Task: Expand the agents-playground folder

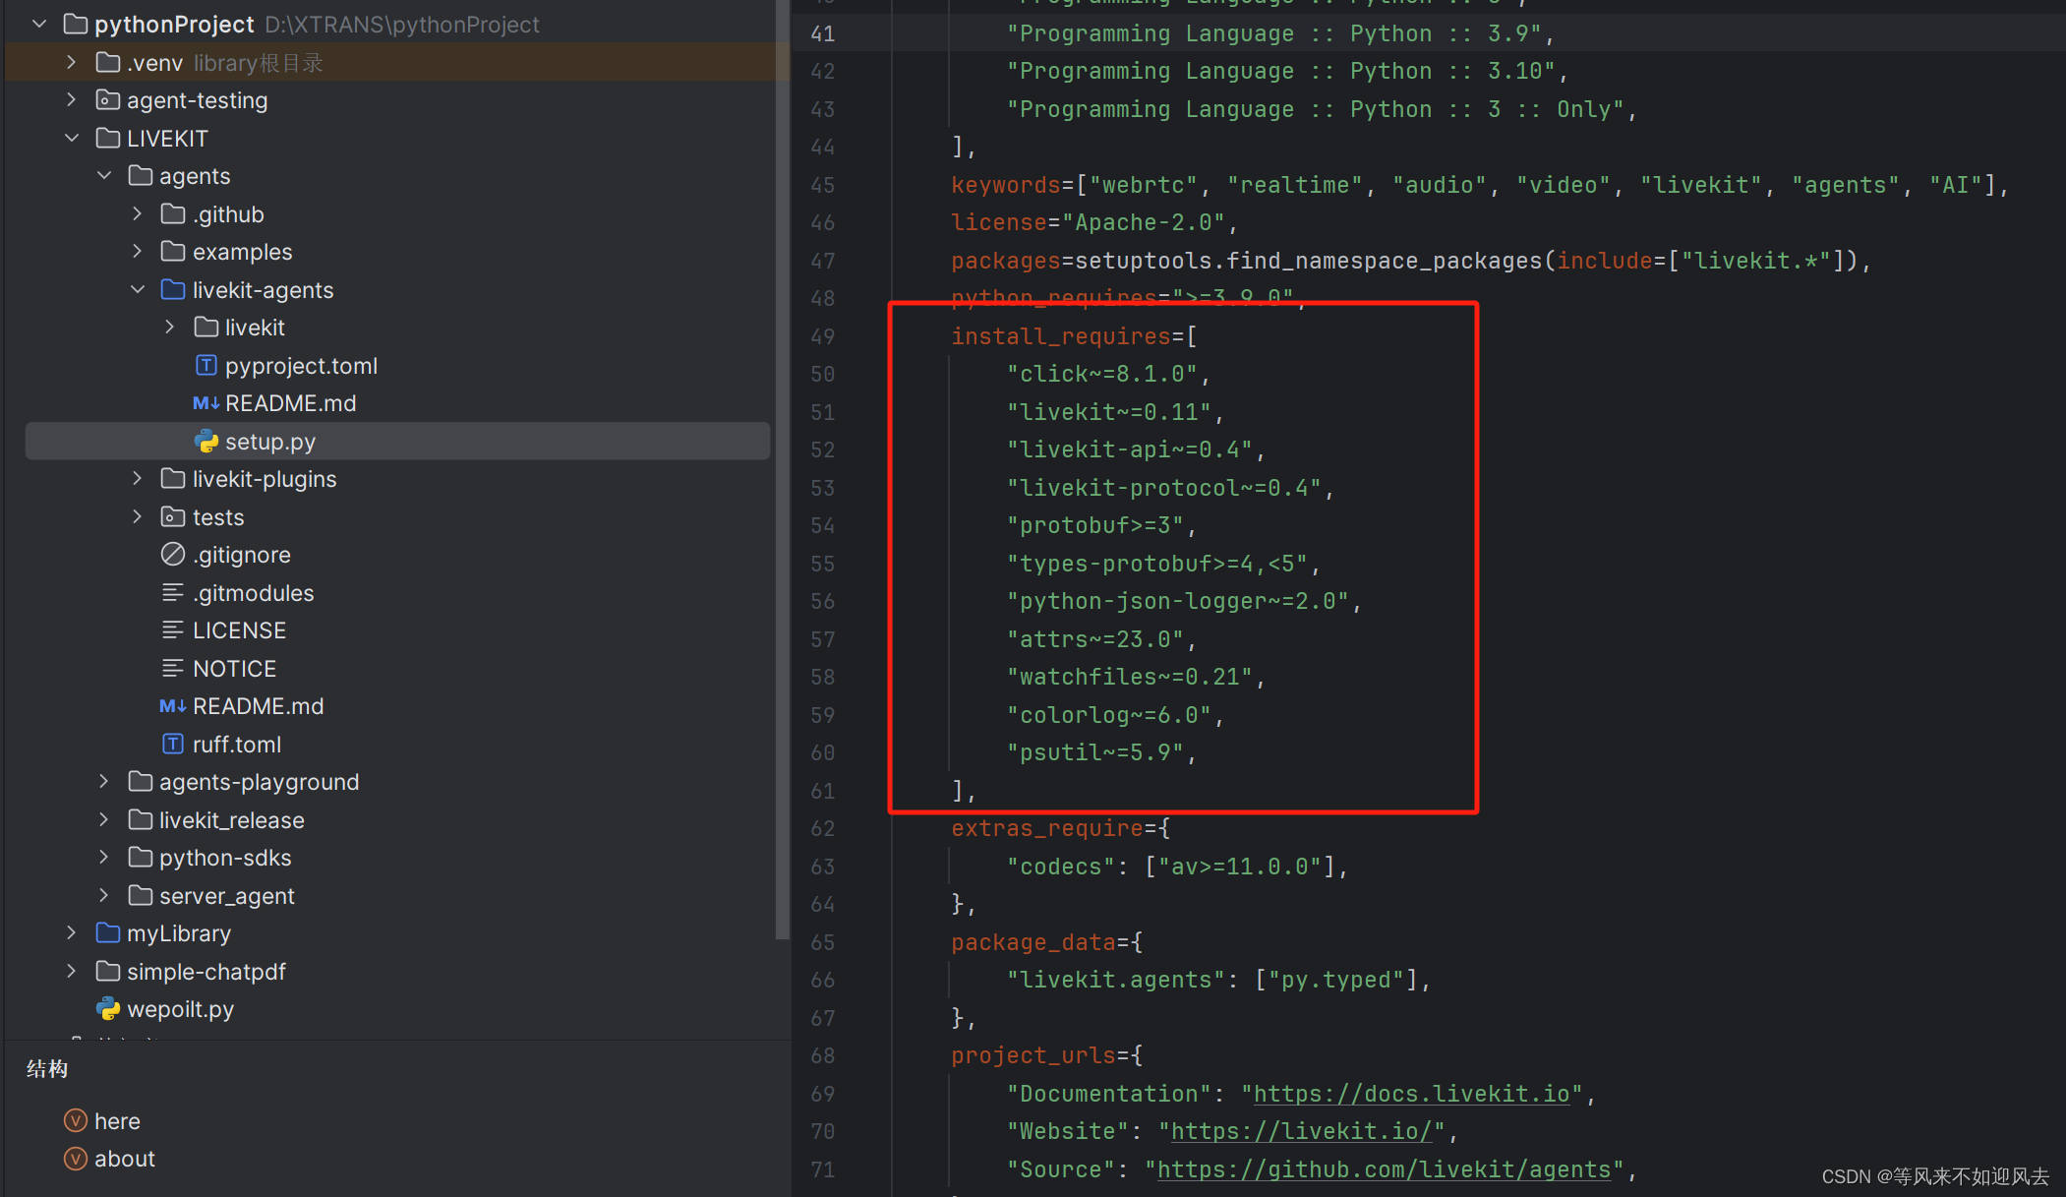Action: point(104,782)
